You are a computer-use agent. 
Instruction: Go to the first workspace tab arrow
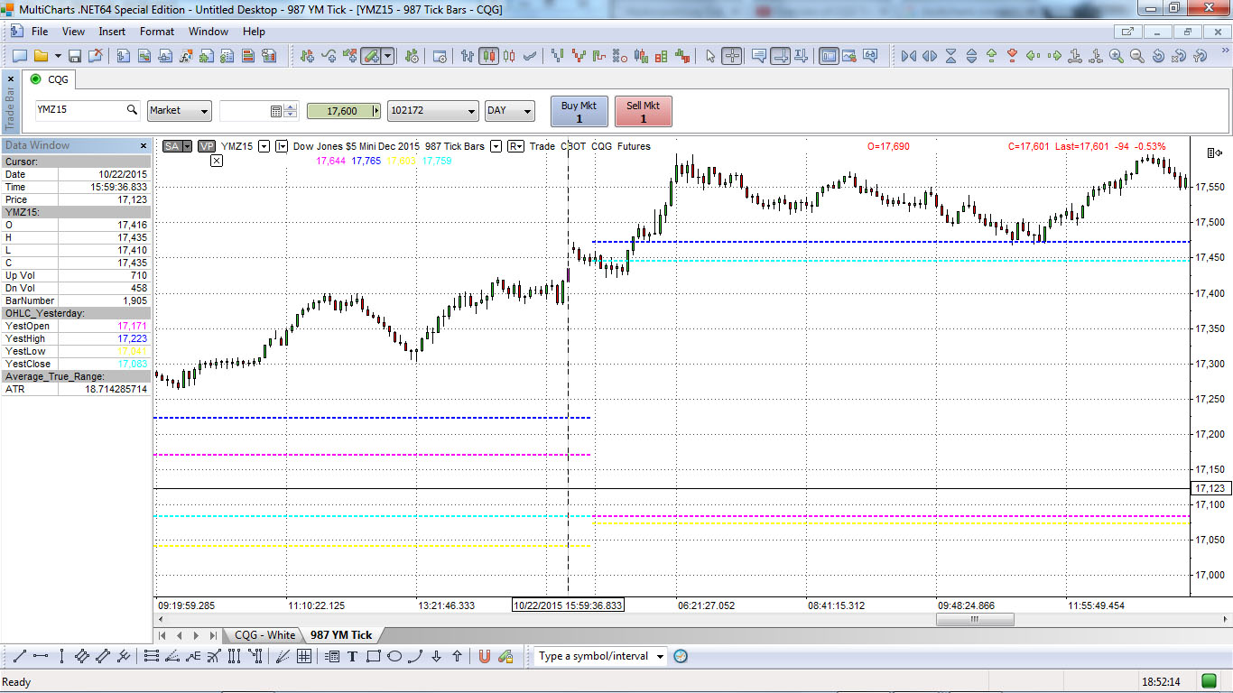tap(163, 635)
